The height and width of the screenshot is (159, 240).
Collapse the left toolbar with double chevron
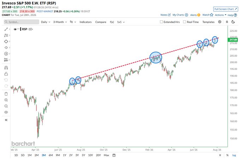click(x=6, y=120)
